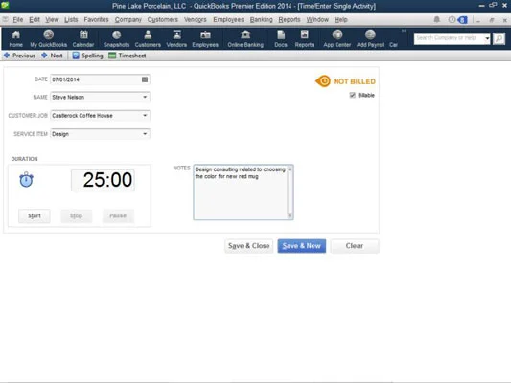
Task: Click the Not Billed status icon
Action: [323, 81]
